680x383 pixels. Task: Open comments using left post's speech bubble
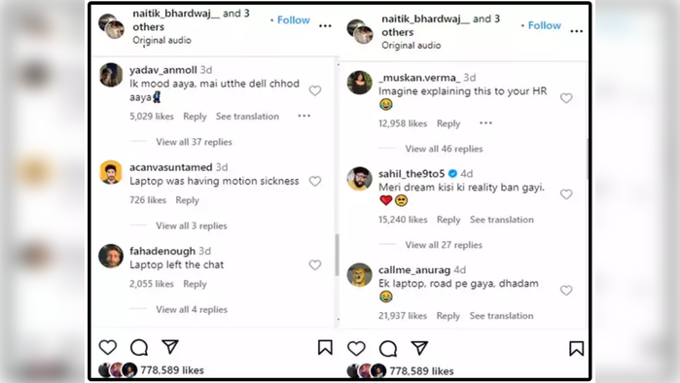click(139, 347)
